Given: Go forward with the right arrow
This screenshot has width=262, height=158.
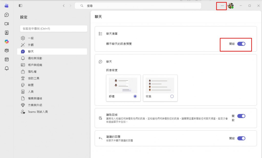Looking at the screenshot, I should pos(70,6).
